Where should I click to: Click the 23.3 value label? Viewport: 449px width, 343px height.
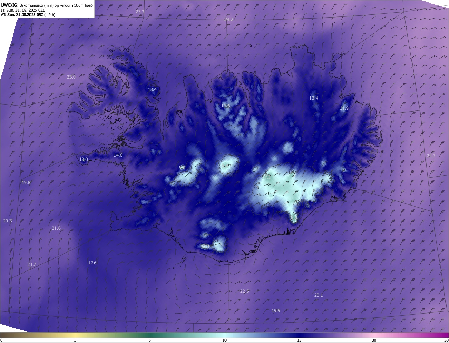pos(140,12)
